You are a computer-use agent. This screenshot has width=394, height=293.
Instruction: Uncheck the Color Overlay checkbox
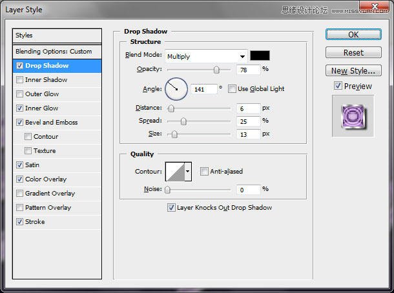point(19,179)
